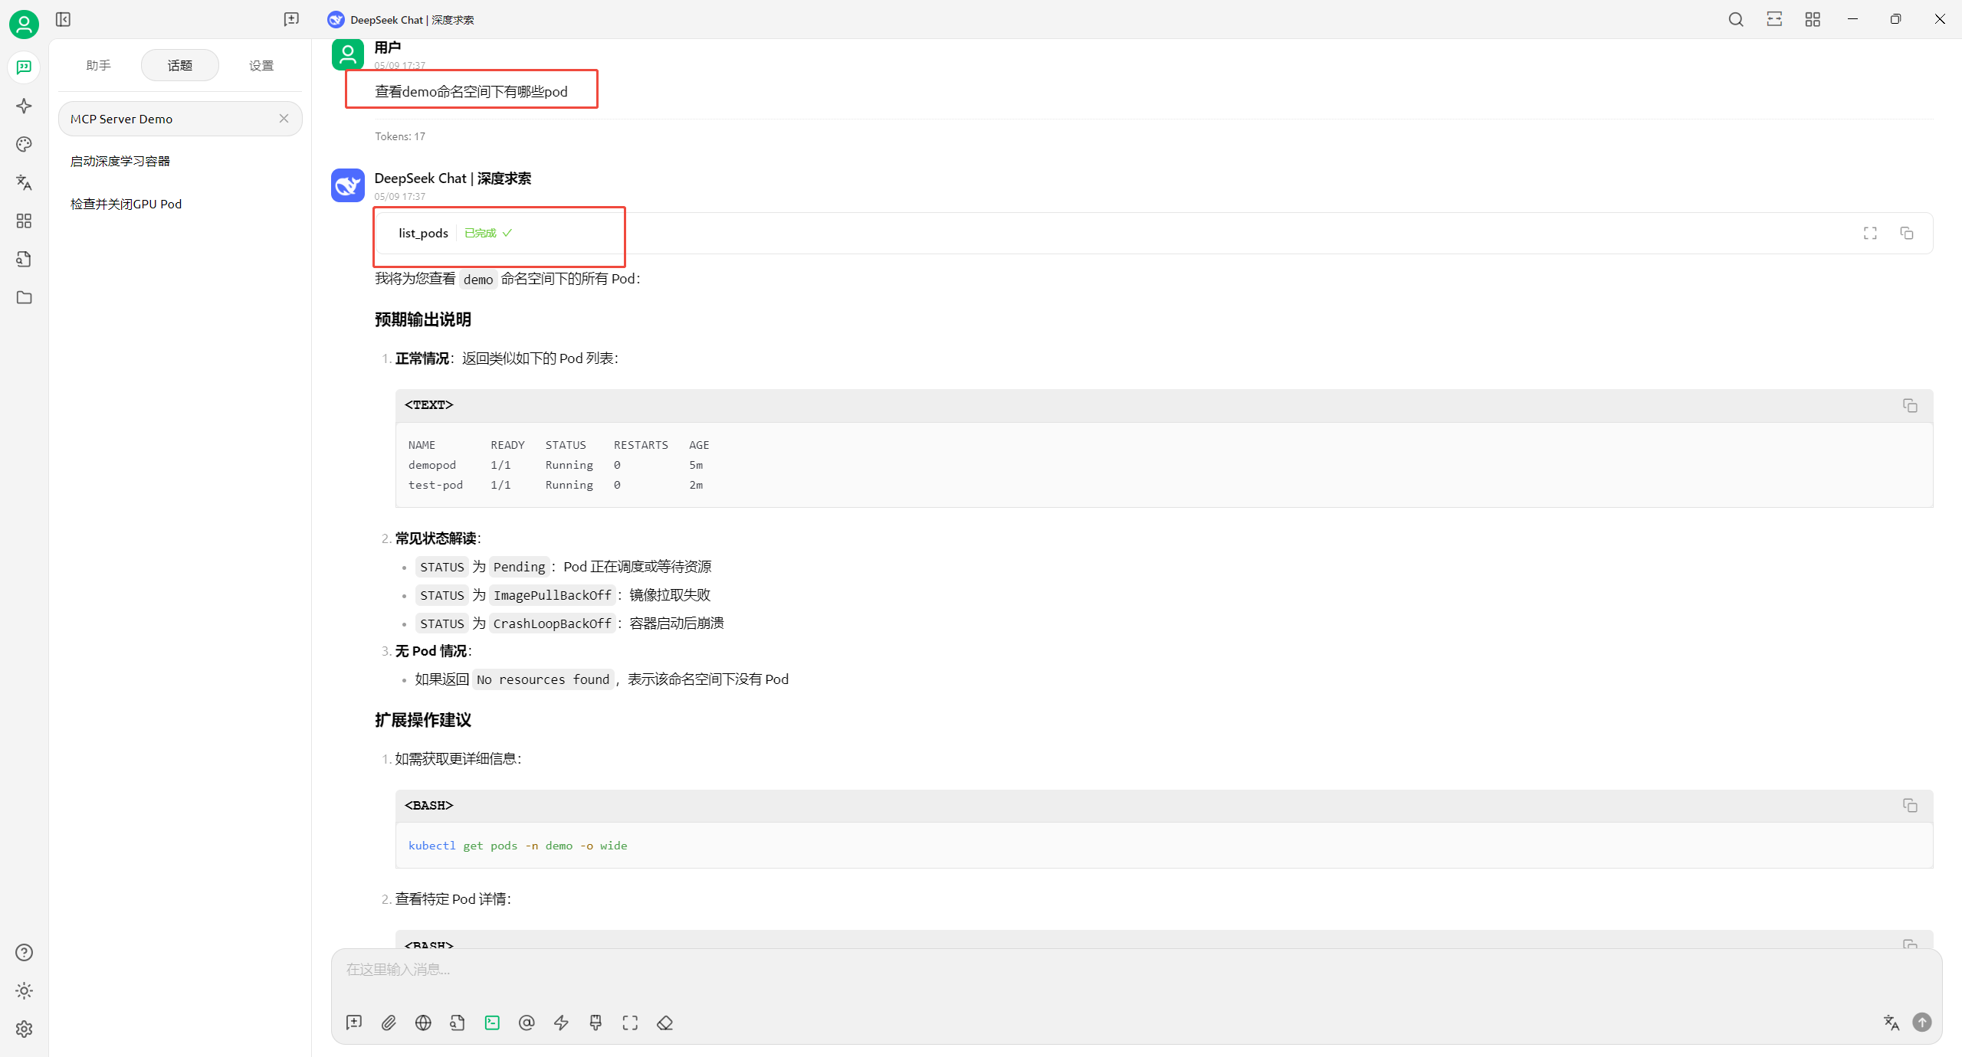Click the test-pod row in the pod table

[x=556, y=485]
